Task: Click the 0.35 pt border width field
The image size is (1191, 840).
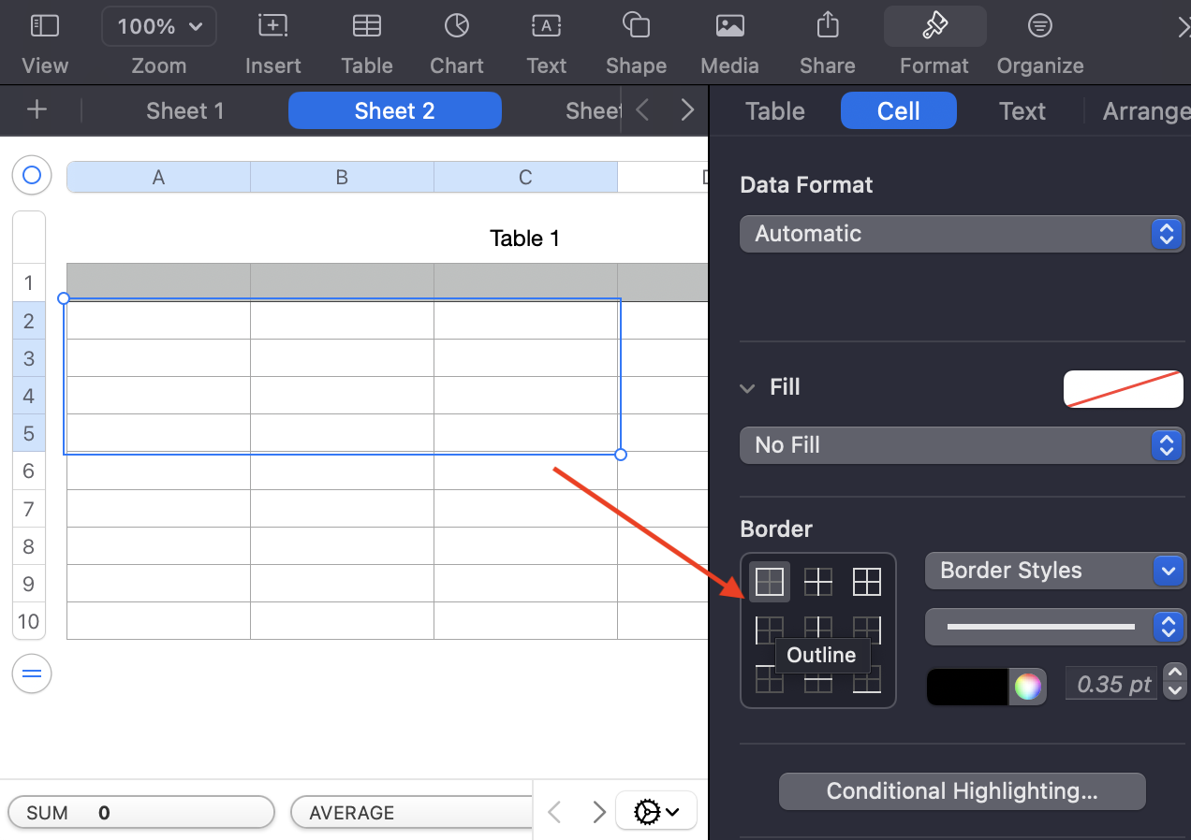Action: [x=1113, y=685]
